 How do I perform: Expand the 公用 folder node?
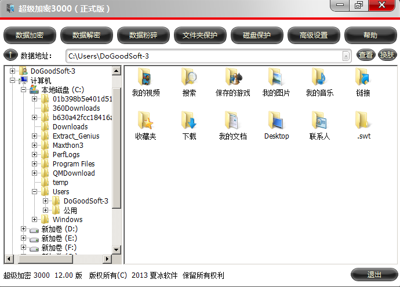[x=45, y=210]
